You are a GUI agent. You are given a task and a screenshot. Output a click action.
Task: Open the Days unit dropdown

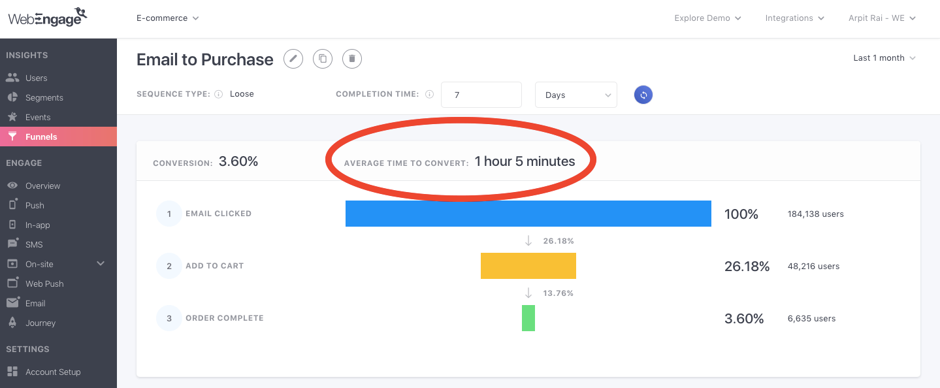coord(576,95)
